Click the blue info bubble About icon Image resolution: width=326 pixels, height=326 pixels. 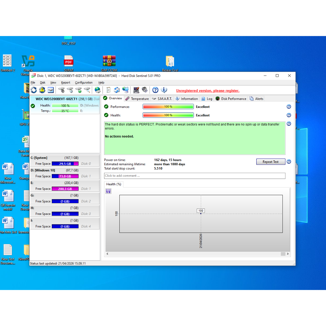tap(164, 90)
